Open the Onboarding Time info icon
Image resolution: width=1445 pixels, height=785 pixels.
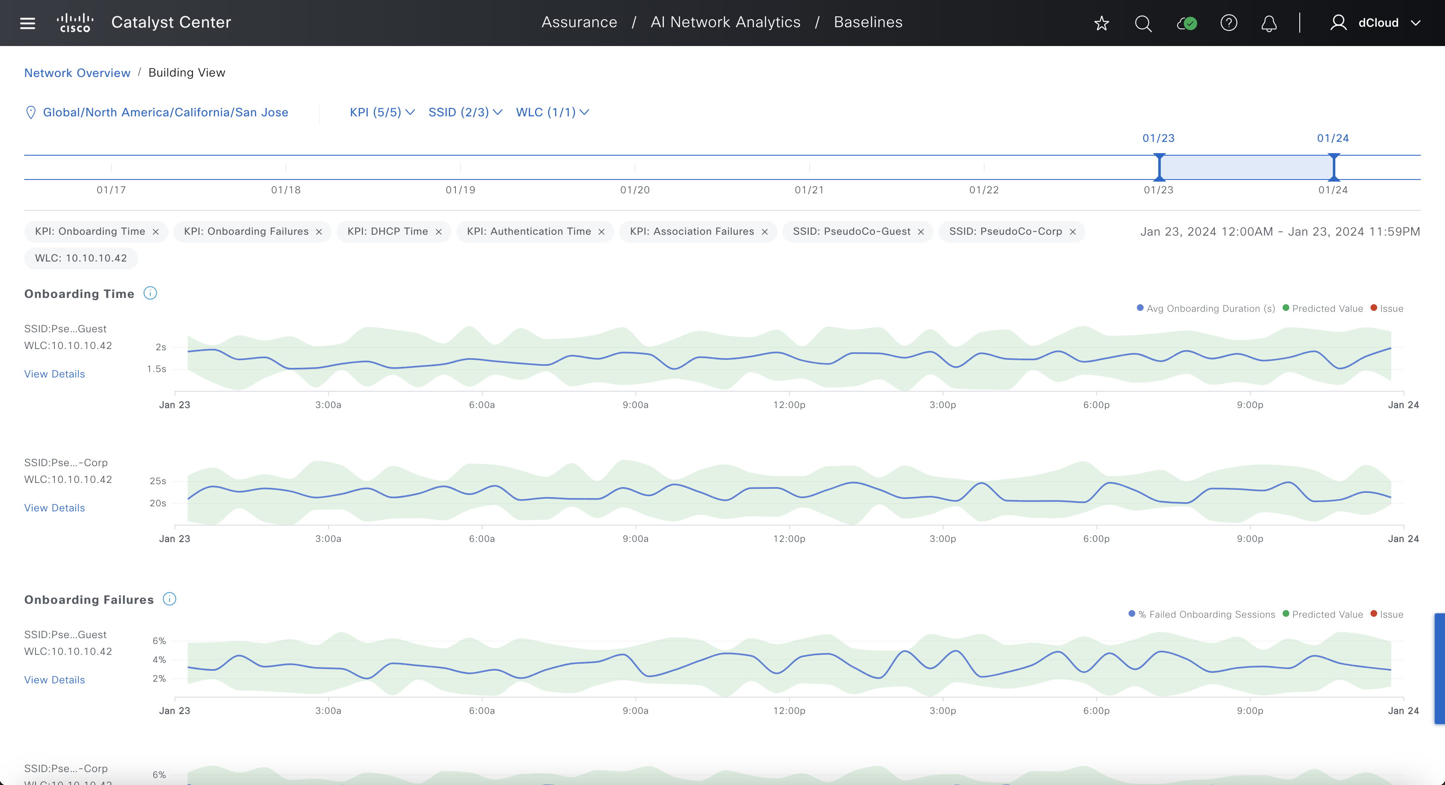[150, 293]
